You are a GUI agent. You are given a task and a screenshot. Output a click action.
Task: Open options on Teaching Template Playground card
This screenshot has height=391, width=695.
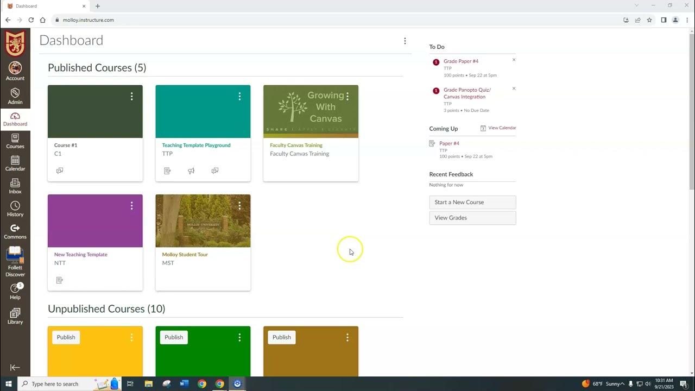click(239, 96)
